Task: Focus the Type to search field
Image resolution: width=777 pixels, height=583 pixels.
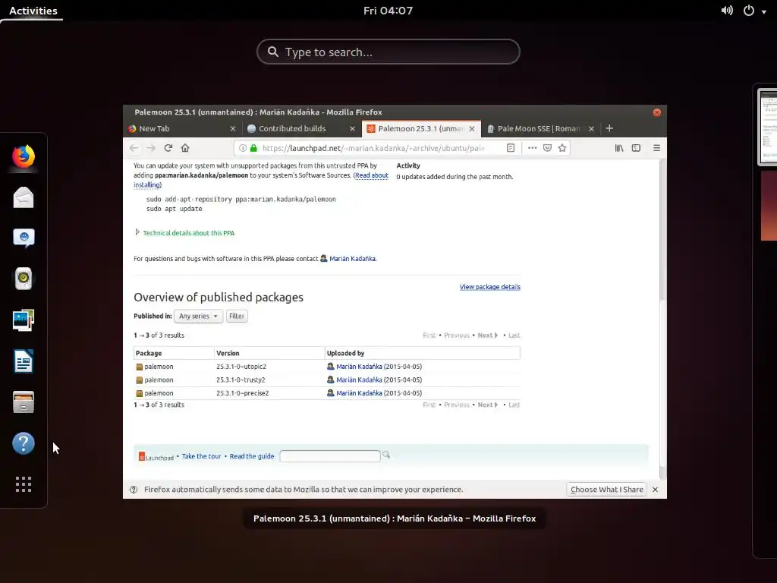Action: coord(388,52)
